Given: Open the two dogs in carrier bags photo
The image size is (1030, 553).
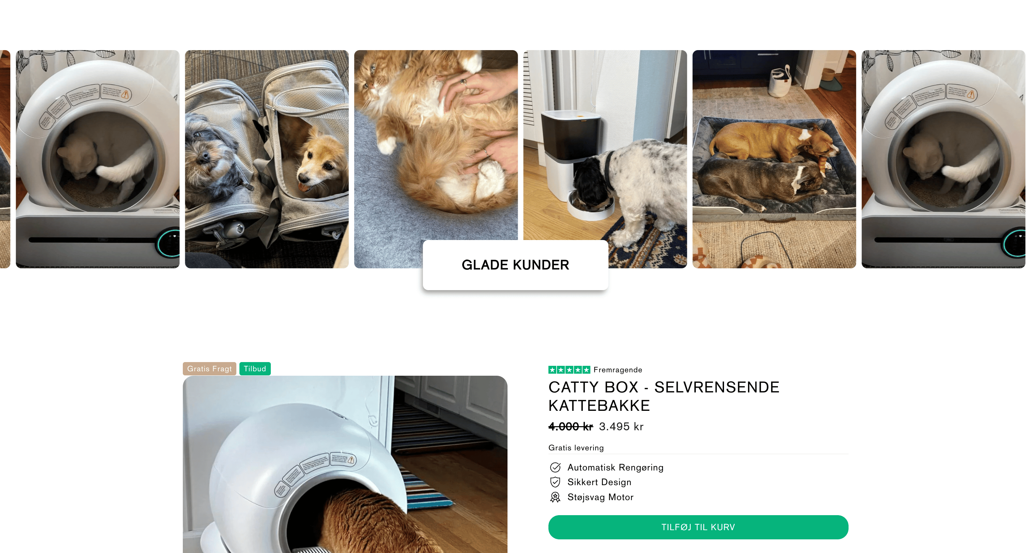Looking at the screenshot, I should click(267, 159).
